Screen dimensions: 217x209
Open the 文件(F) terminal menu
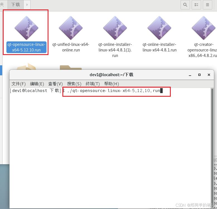pos(19,84)
